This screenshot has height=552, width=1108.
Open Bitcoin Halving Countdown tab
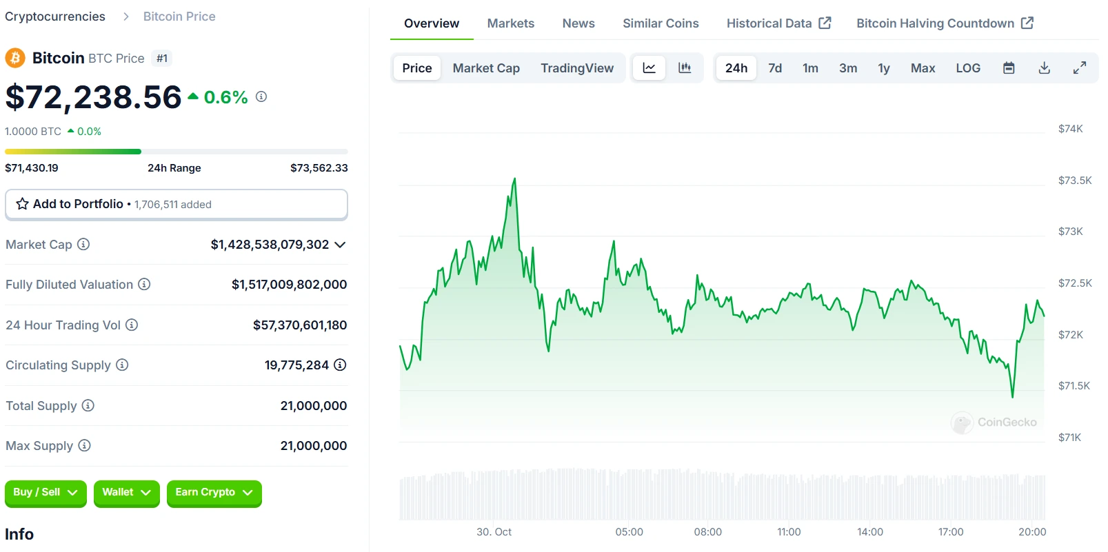coord(945,23)
